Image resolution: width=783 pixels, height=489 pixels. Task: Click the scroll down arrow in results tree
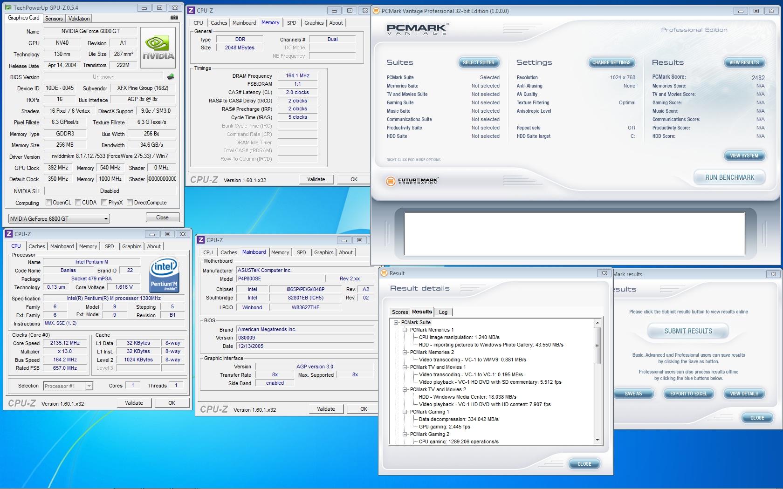point(597,440)
